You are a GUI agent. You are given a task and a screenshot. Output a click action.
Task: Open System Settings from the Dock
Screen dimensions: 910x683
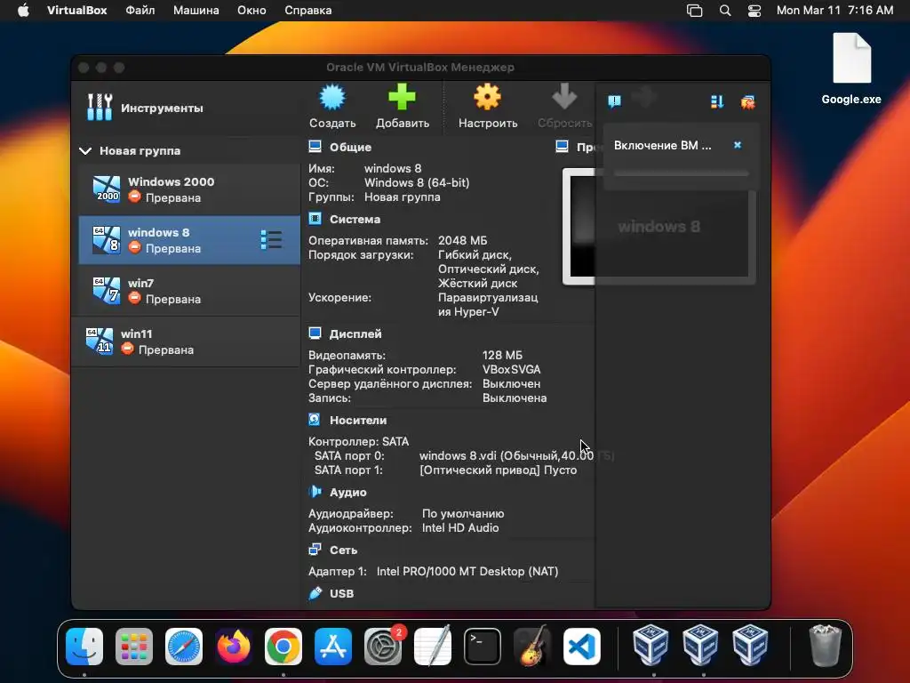383,647
